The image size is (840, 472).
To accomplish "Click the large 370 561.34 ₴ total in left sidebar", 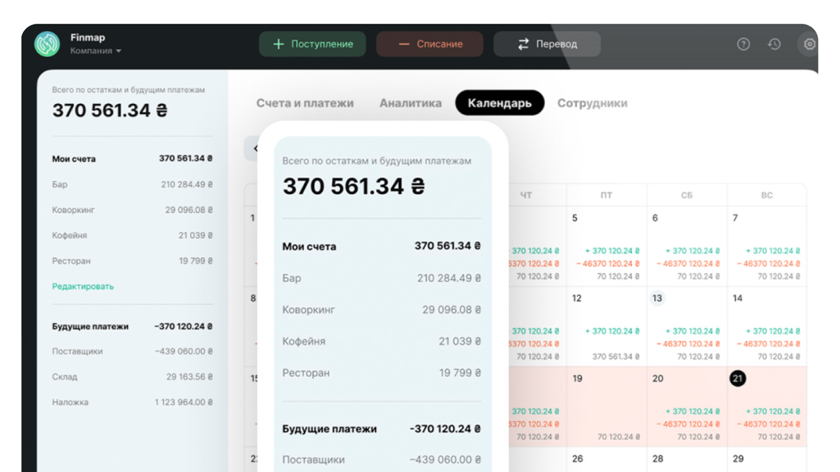I will (110, 110).
